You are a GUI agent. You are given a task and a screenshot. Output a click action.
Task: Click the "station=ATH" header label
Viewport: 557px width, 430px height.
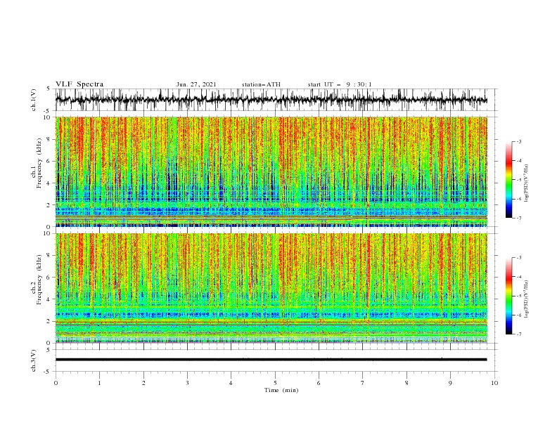pos(261,84)
